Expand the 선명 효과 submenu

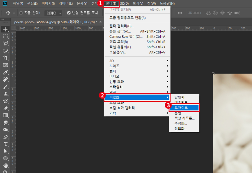pyautogui.click(x=137, y=82)
